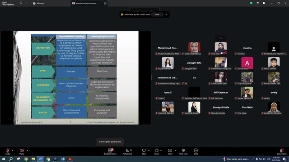289x162 pixels.
Task: Open the taskbar clock and date
Action: [x=276, y=159]
